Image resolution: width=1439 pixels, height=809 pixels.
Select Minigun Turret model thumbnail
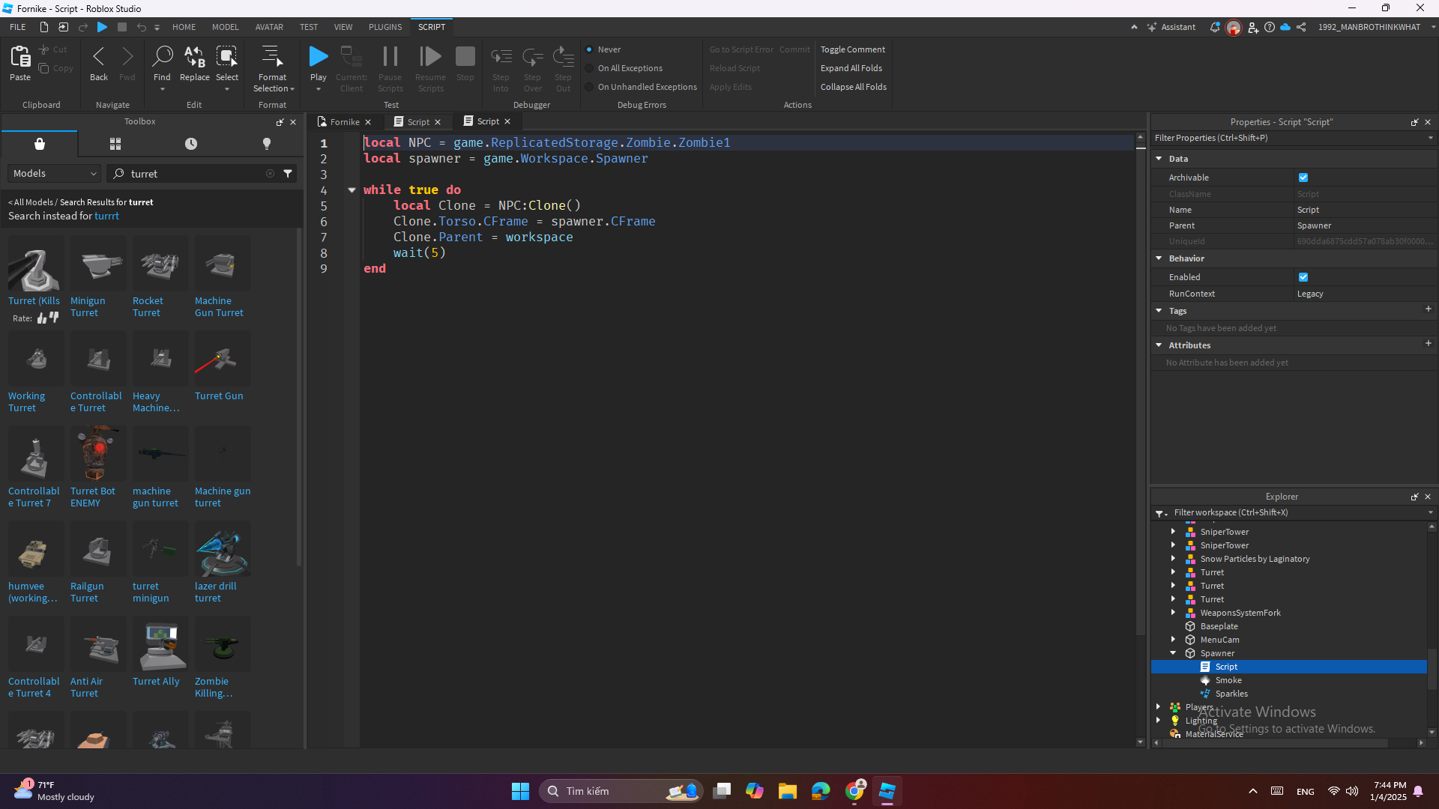[x=98, y=264]
